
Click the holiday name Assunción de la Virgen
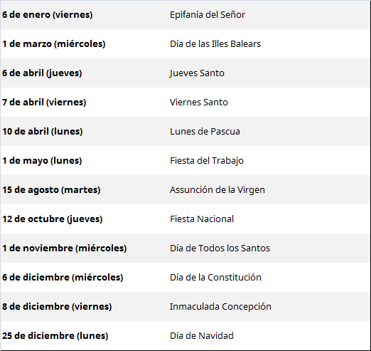(217, 190)
